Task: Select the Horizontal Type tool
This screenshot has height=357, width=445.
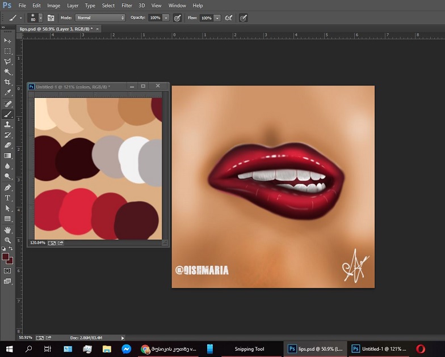Action: pos(8,198)
